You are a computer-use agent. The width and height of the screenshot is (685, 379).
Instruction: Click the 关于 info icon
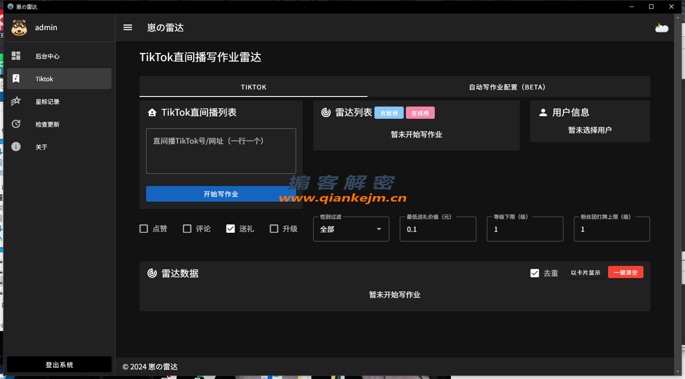(16, 147)
